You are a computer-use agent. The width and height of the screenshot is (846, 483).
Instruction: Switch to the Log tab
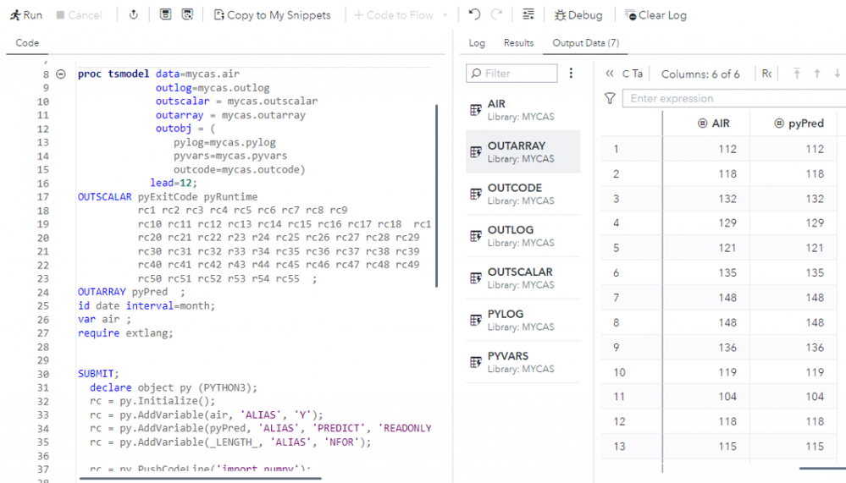(x=477, y=42)
